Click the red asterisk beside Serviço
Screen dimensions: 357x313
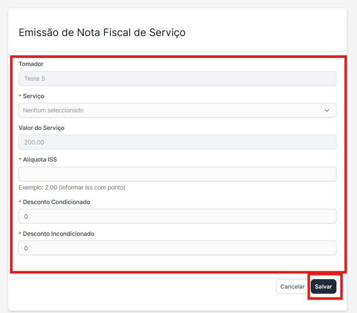click(x=20, y=96)
